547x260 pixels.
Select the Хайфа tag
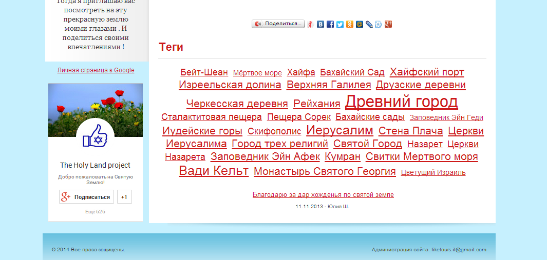click(301, 72)
